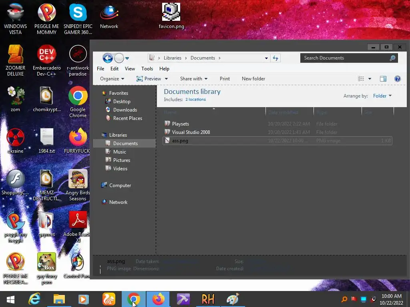This screenshot has height=307, width=410.
Task: Click the search magnifier icon
Action: [392, 58]
